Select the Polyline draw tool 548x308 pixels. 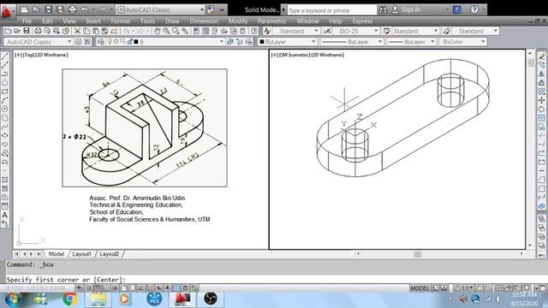pos(5,74)
